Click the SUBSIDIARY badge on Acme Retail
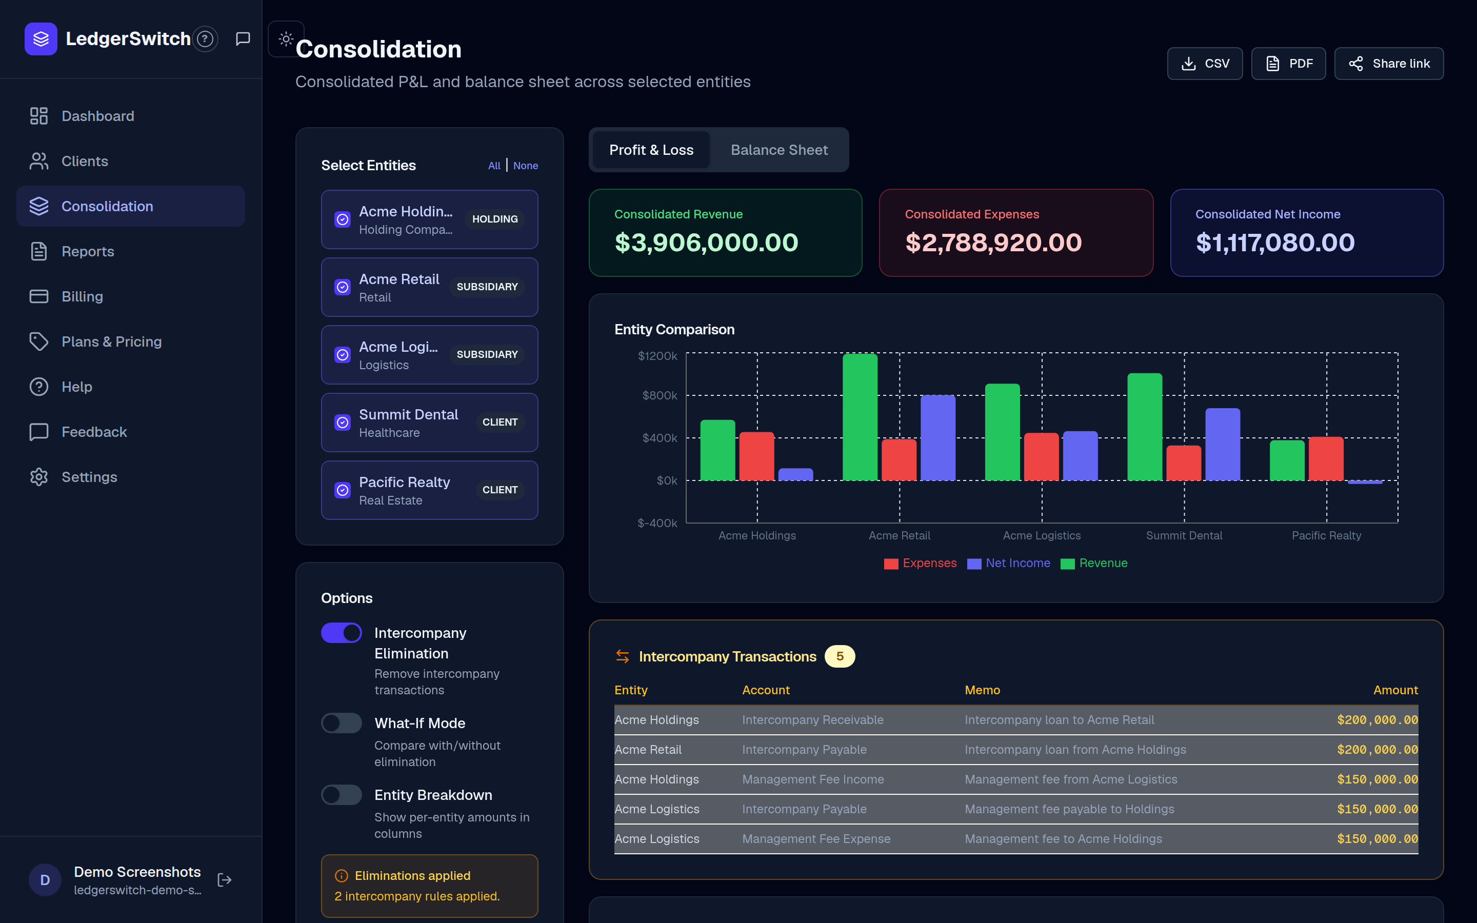The image size is (1477, 923). 487,287
